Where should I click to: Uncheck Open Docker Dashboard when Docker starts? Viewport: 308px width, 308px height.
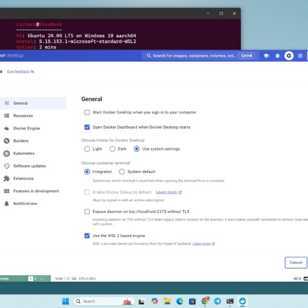87,127
